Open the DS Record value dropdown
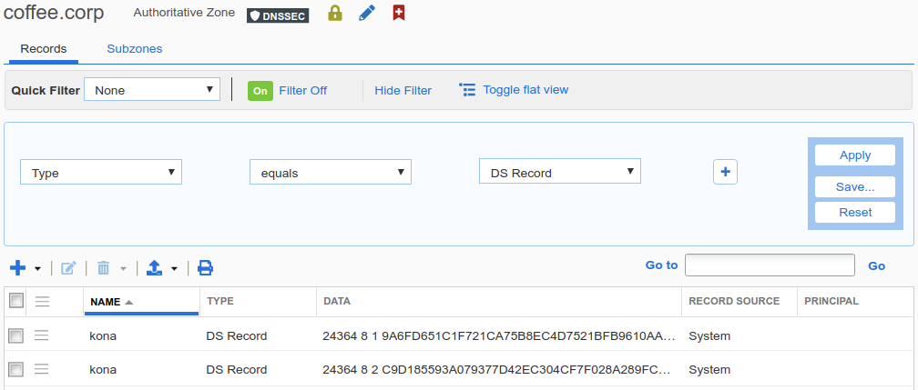 click(559, 173)
